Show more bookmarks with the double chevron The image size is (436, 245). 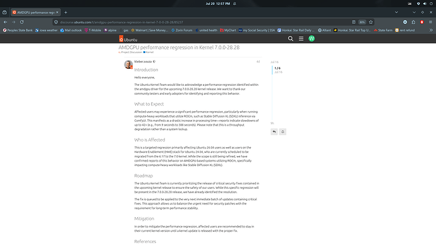point(431,30)
